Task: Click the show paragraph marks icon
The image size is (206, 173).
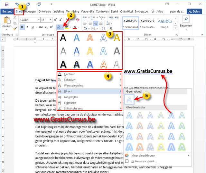Action: 111,28
